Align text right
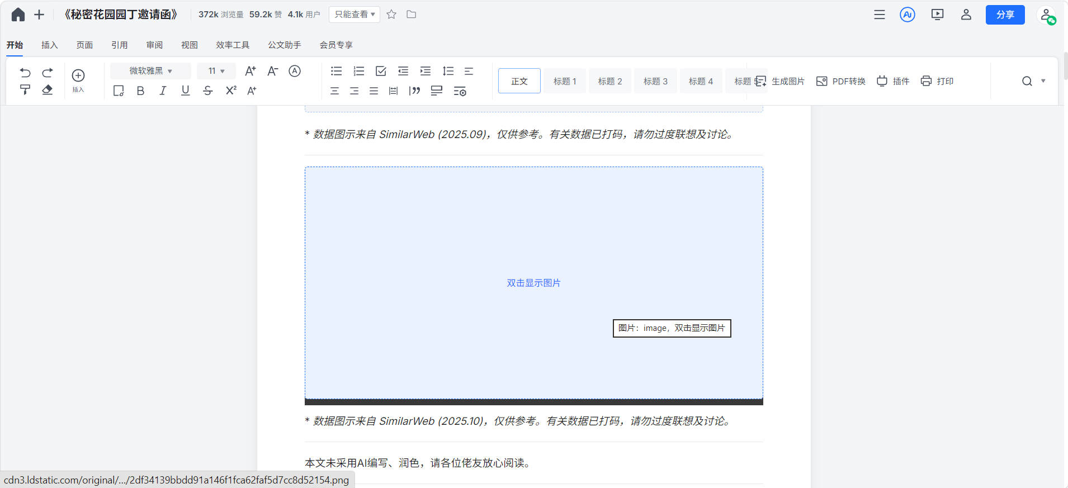The width and height of the screenshot is (1068, 488). click(x=354, y=91)
